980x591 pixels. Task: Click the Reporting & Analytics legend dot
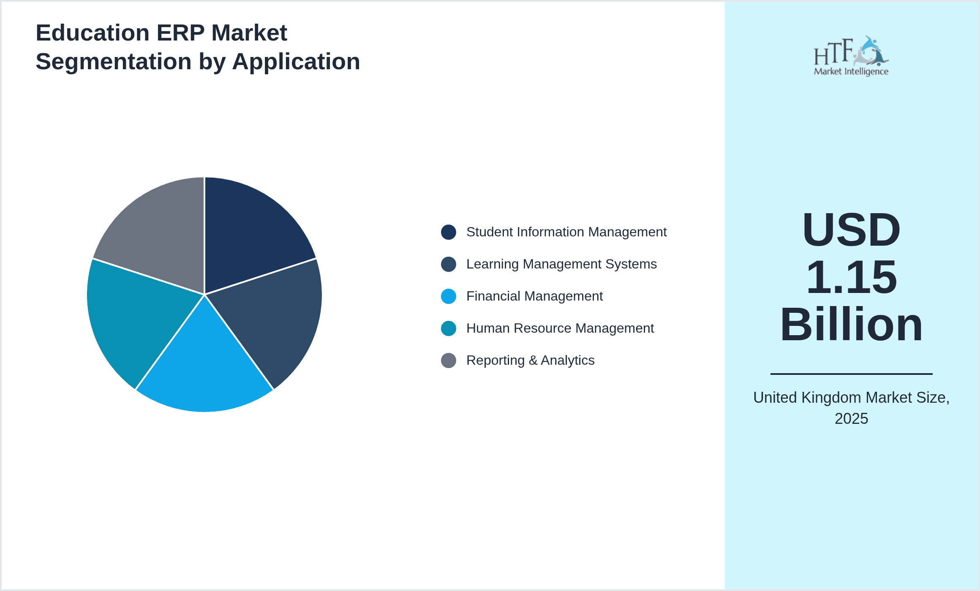pyautogui.click(x=448, y=361)
